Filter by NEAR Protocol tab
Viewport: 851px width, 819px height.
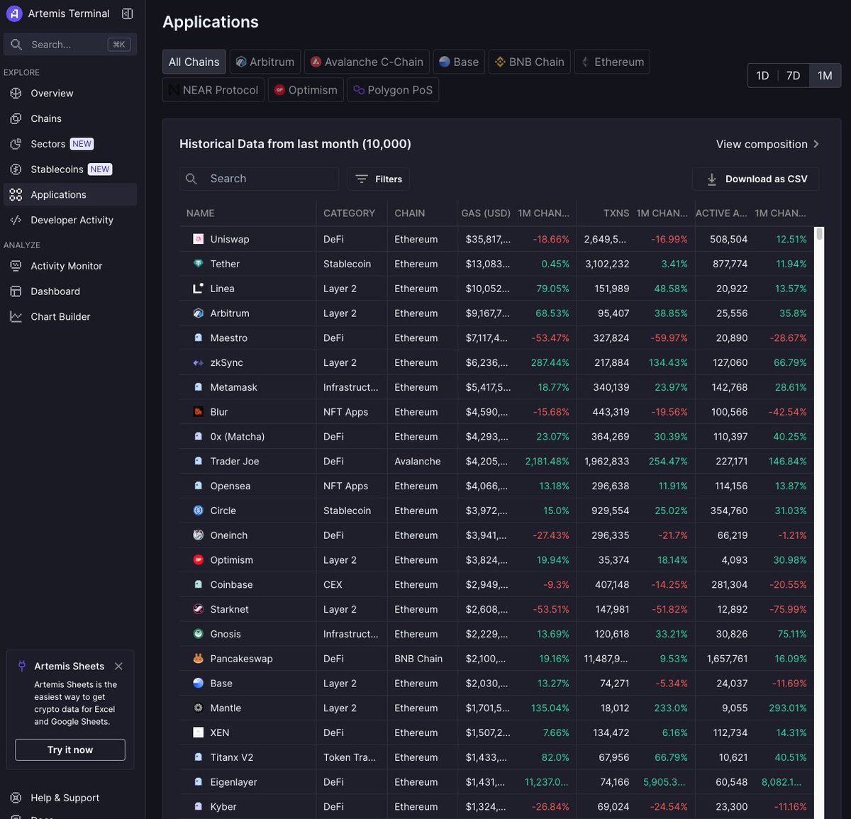pos(213,90)
